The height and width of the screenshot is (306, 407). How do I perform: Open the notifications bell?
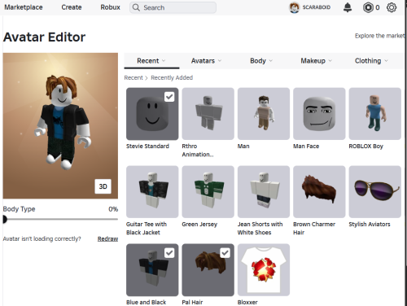348,7
